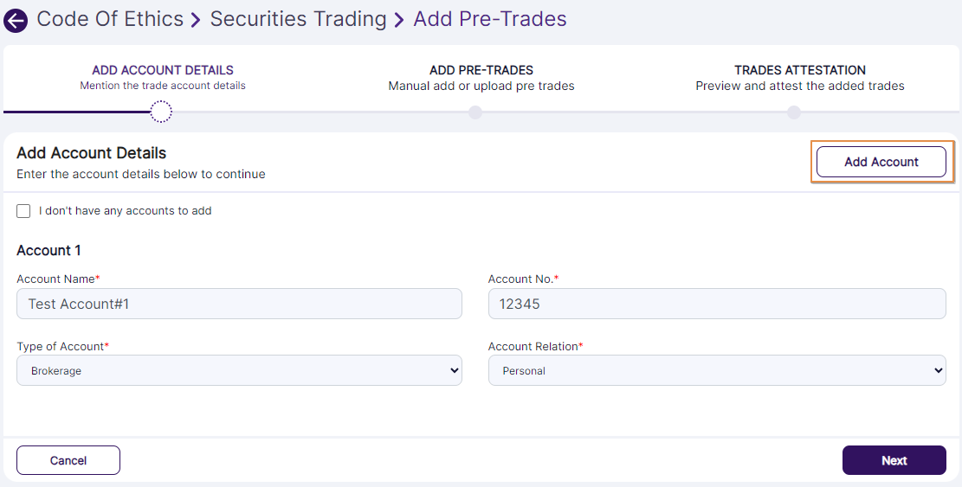Open the Type of Account dropdown
Viewport: 962px width, 487px height.
click(x=239, y=370)
